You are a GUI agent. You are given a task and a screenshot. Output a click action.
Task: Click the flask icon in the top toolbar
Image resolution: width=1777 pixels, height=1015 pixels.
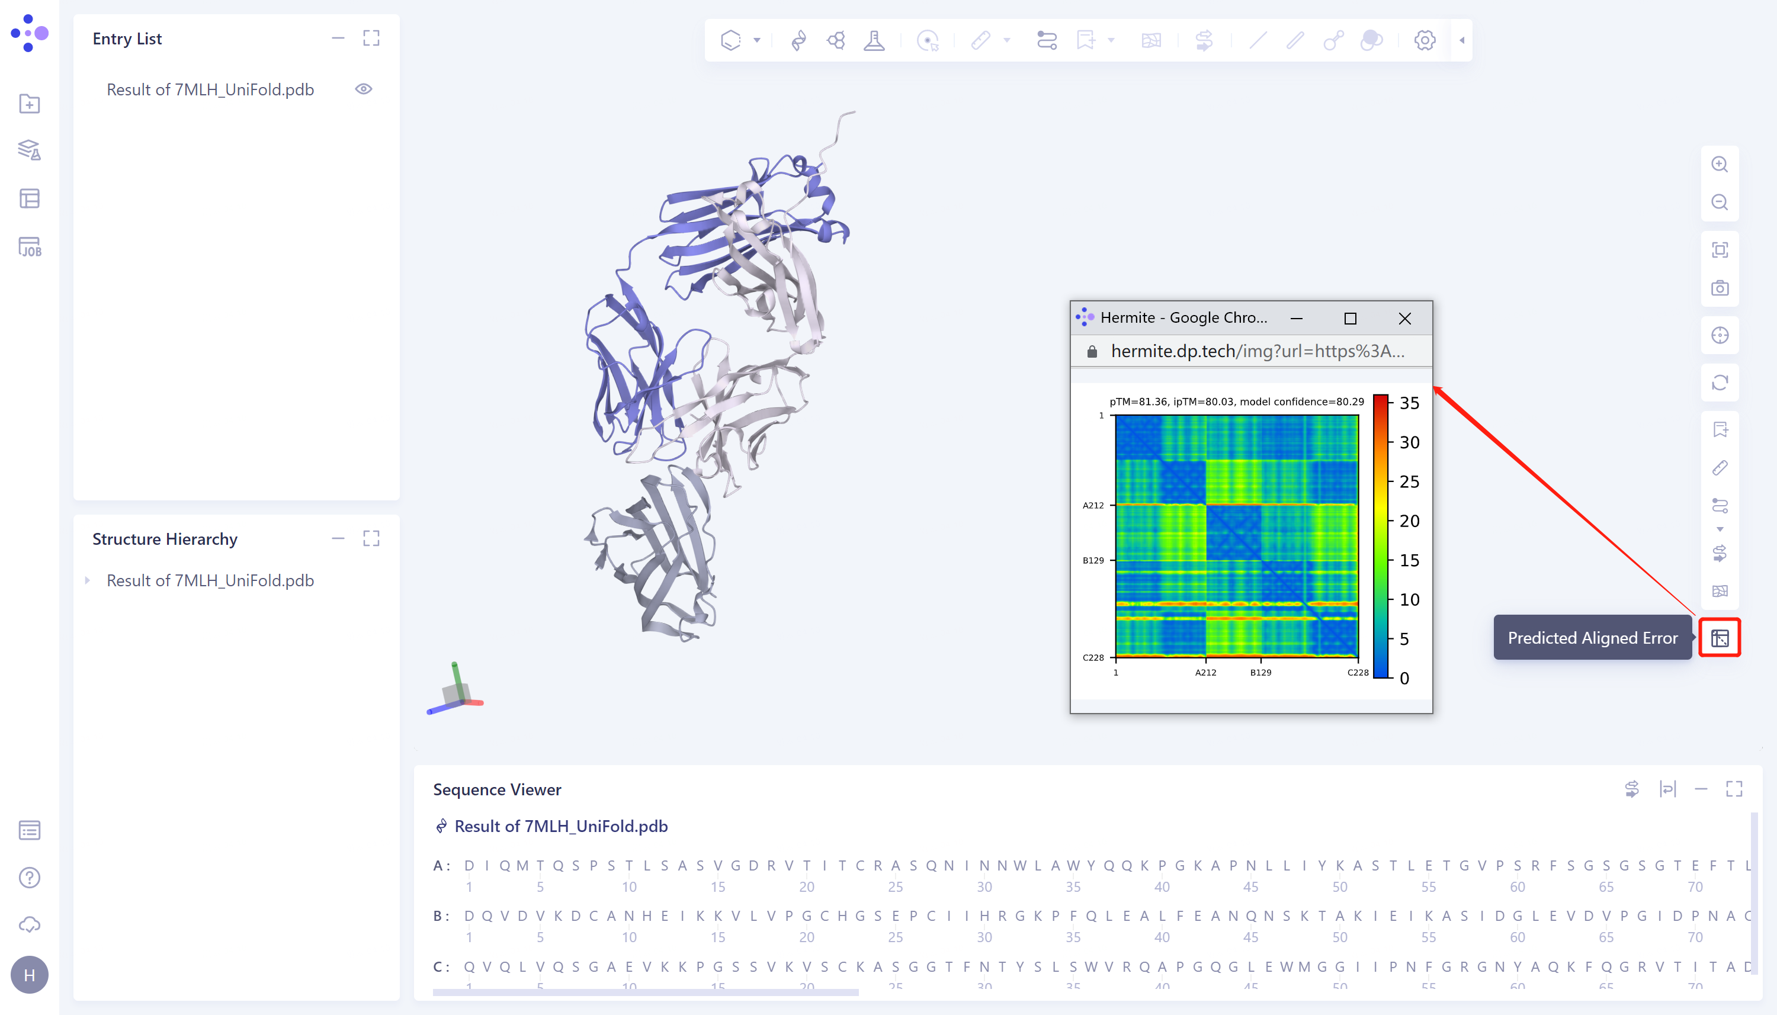(874, 40)
